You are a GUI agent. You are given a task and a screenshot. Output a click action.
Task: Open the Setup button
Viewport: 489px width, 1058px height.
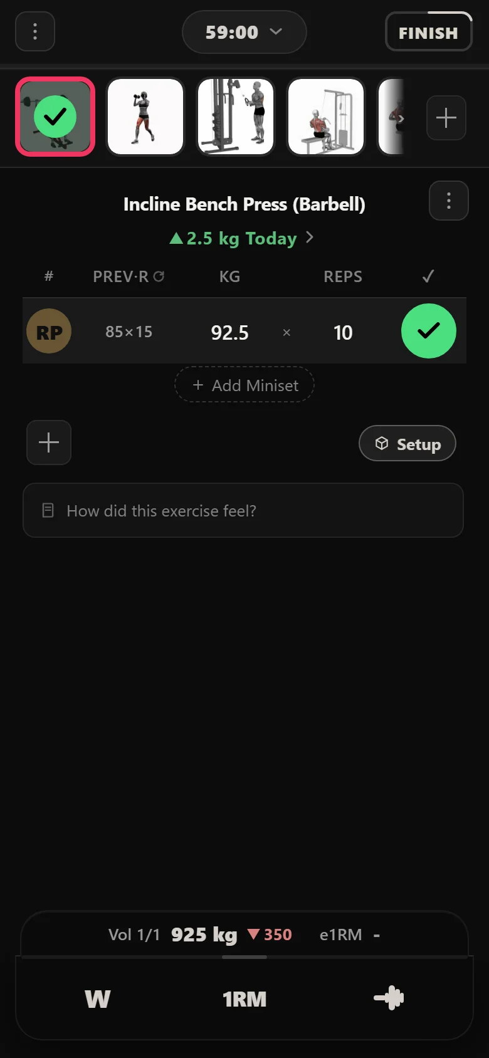click(x=407, y=444)
